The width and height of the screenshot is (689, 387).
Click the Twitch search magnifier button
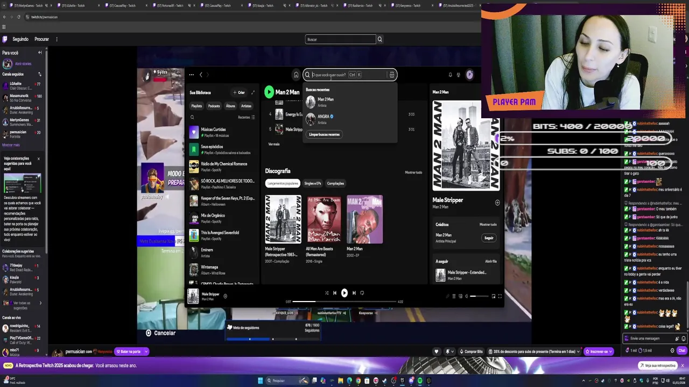(x=380, y=39)
